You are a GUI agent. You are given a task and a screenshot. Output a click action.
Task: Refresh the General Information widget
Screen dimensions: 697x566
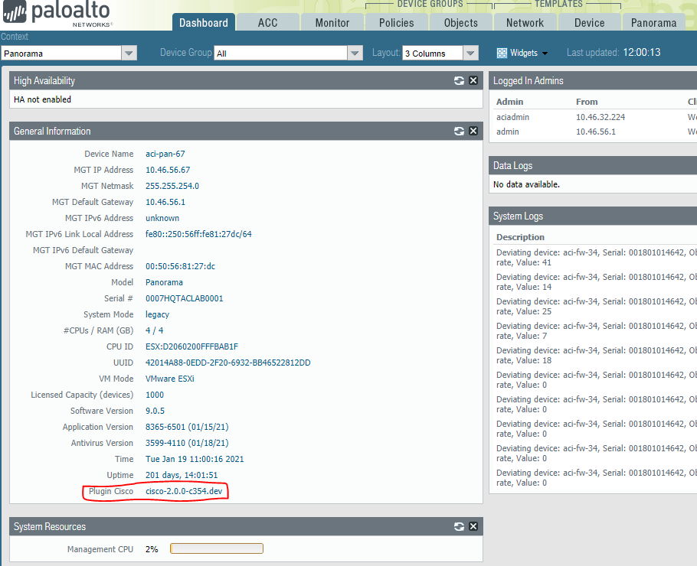tap(459, 132)
